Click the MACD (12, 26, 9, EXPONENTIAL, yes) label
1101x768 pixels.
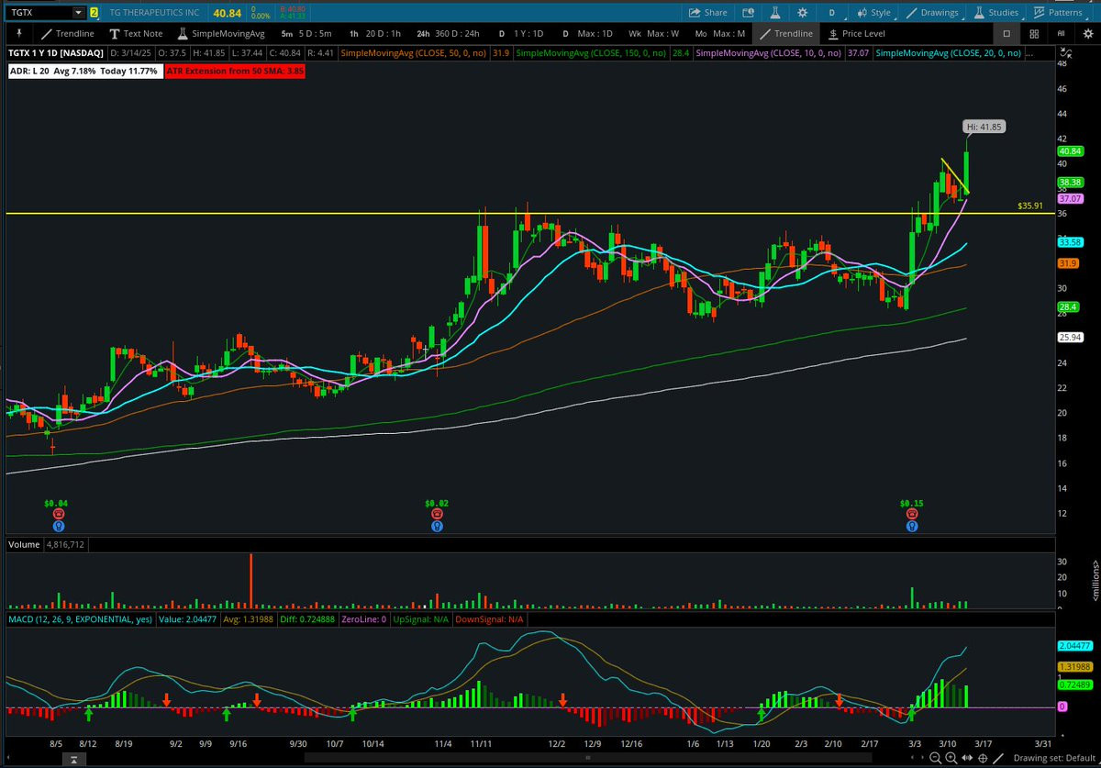[x=80, y=619]
